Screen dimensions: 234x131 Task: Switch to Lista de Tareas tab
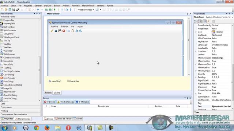pyautogui.click(x=63, y=119)
